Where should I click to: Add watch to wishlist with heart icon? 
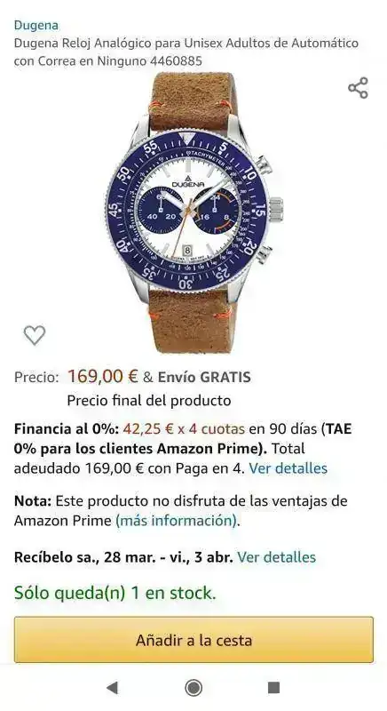click(x=35, y=336)
